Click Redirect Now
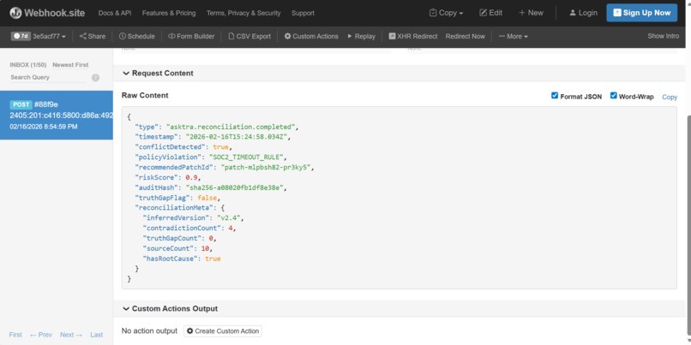 pos(465,37)
